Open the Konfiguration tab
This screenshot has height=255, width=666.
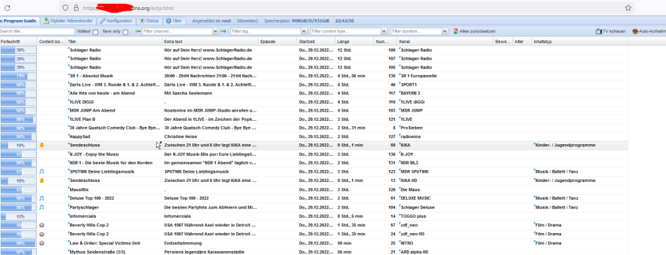[117, 21]
